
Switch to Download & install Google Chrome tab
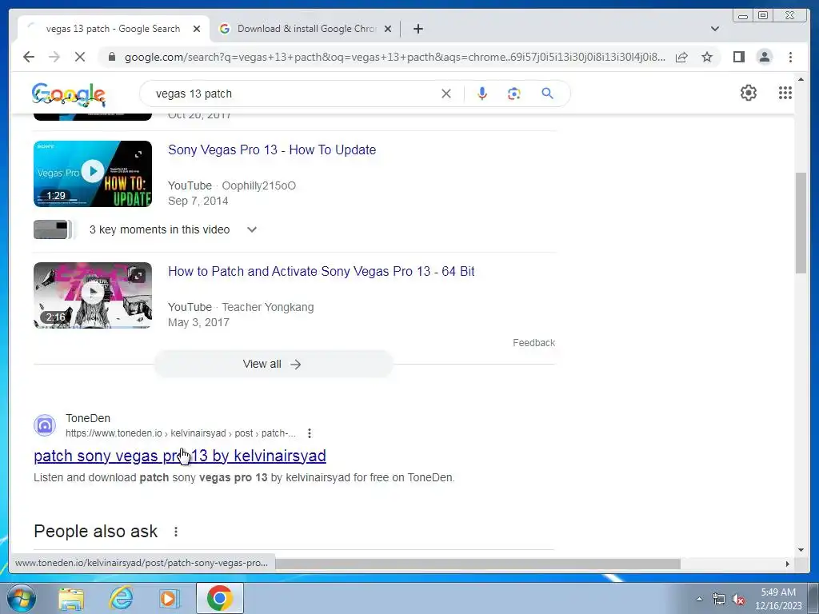(x=306, y=29)
